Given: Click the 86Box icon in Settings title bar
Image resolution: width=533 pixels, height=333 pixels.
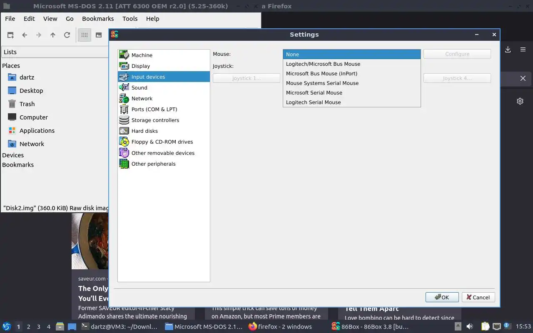Looking at the screenshot, I should click(115, 35).
